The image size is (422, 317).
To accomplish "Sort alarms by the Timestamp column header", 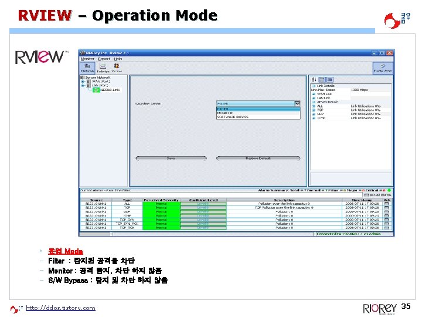I will coord(362,200).
